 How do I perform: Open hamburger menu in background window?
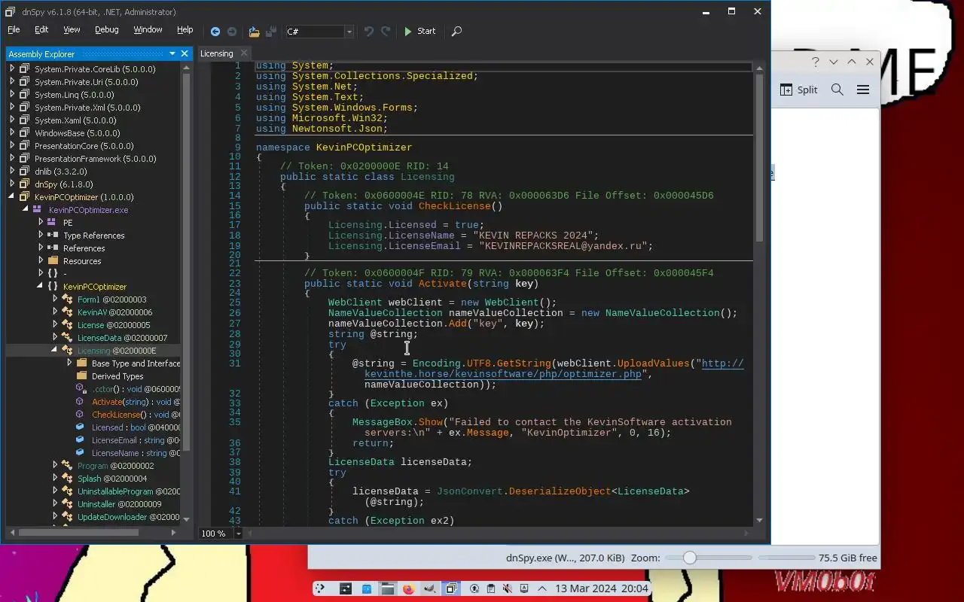(x=863, y=90)
